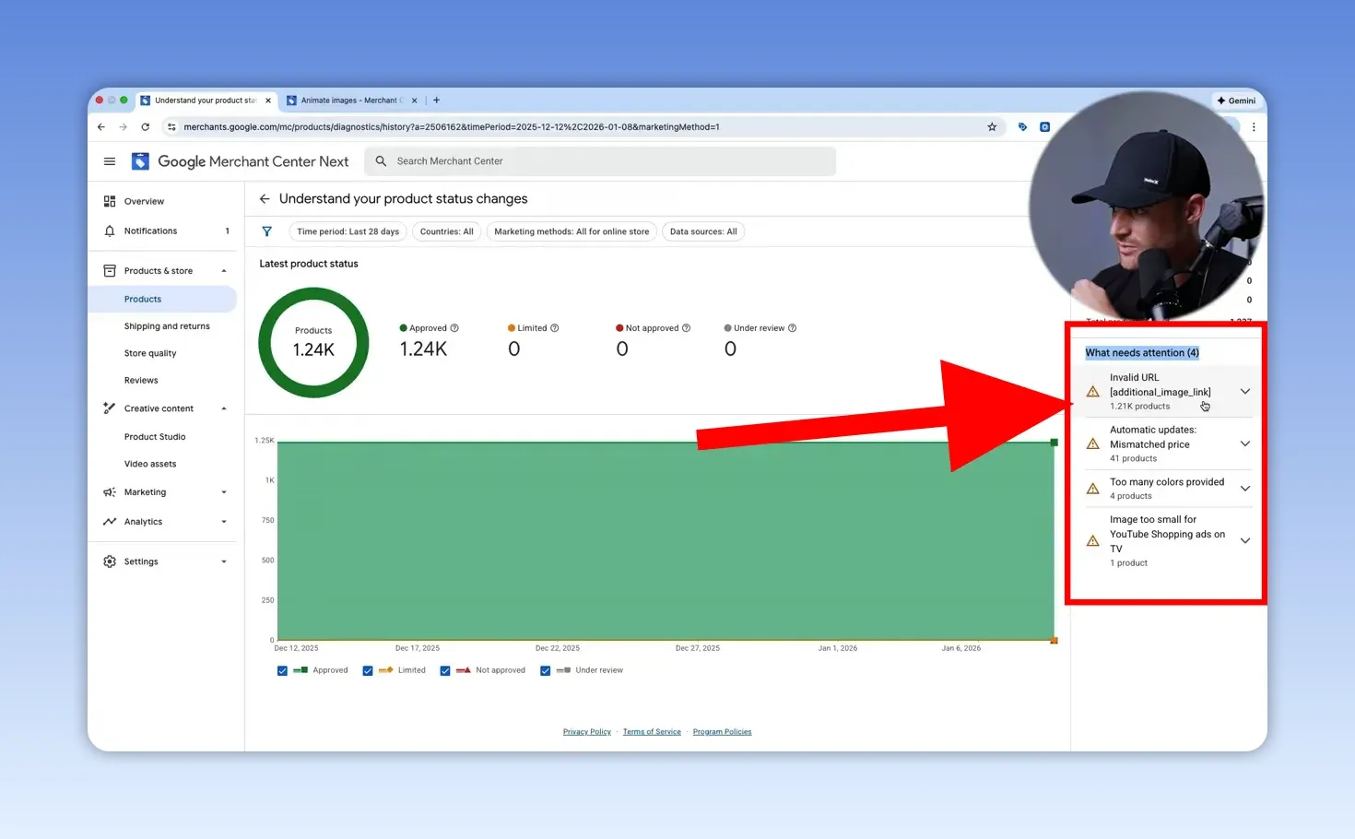Click the Creative content wand icon
Viewport: 1355px width, 839px height.
pyautogui.click(x=110, y=408)
